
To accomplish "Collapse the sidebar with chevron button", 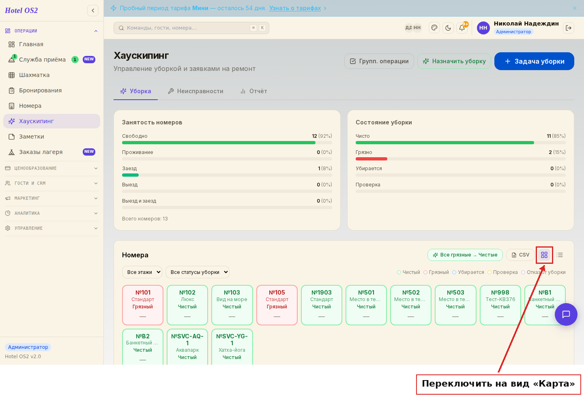I will tap(93, 11).
